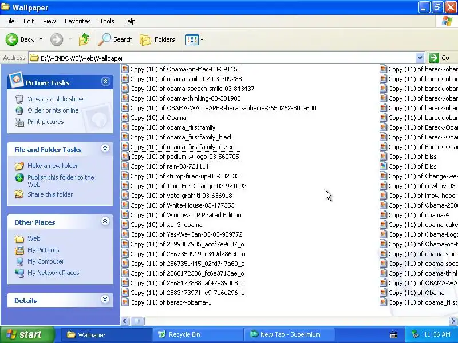Viewport: 458px width, 343px height.
Task: Click the View as a slide show link
Action: coord(56,99)
